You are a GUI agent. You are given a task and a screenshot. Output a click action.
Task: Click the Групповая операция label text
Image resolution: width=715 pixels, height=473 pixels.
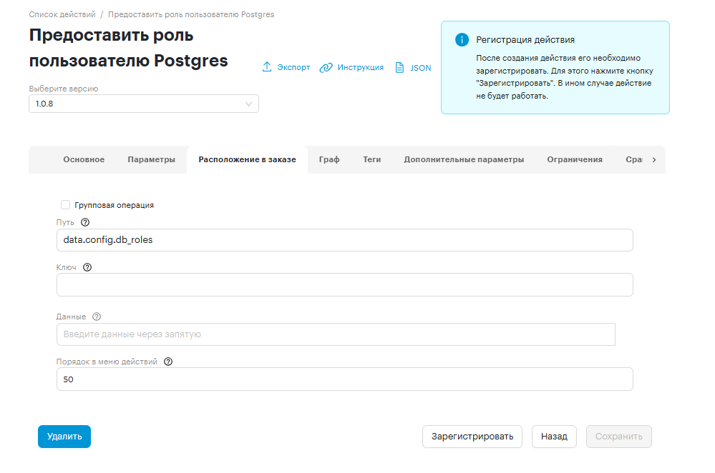coord(114,205)
